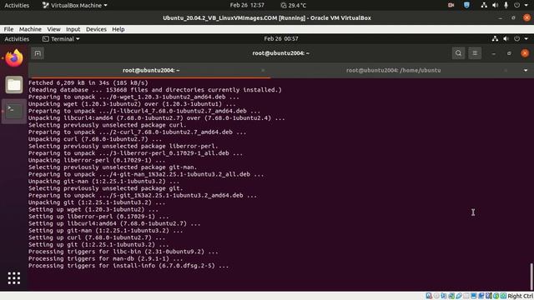Open host system menu arrow in top bar
The width and height of the screenshot is (534, 300).
click(x=526, y=5)
